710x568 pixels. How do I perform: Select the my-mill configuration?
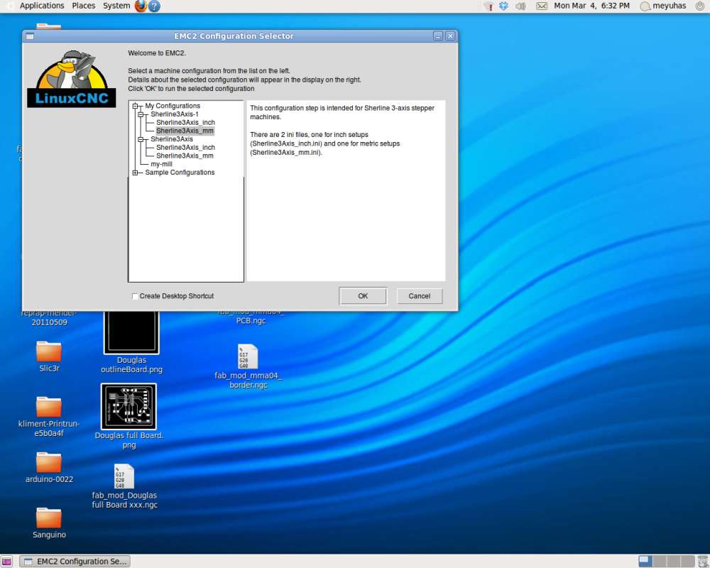point(161,164)
